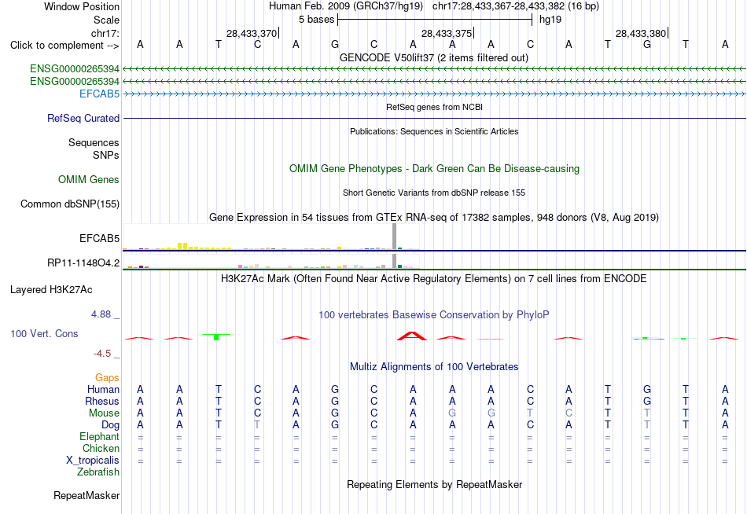Click 'Click to complement -->' label
The height and width of the screenshot is (514, 747).
point(64,46)
